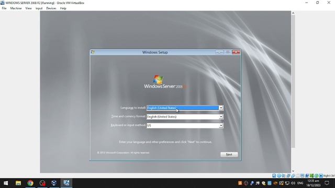Open the View menu
Image resolution: width=335 pixels, height=188 pixels.
pyautogui.click(x=28, y=8)
